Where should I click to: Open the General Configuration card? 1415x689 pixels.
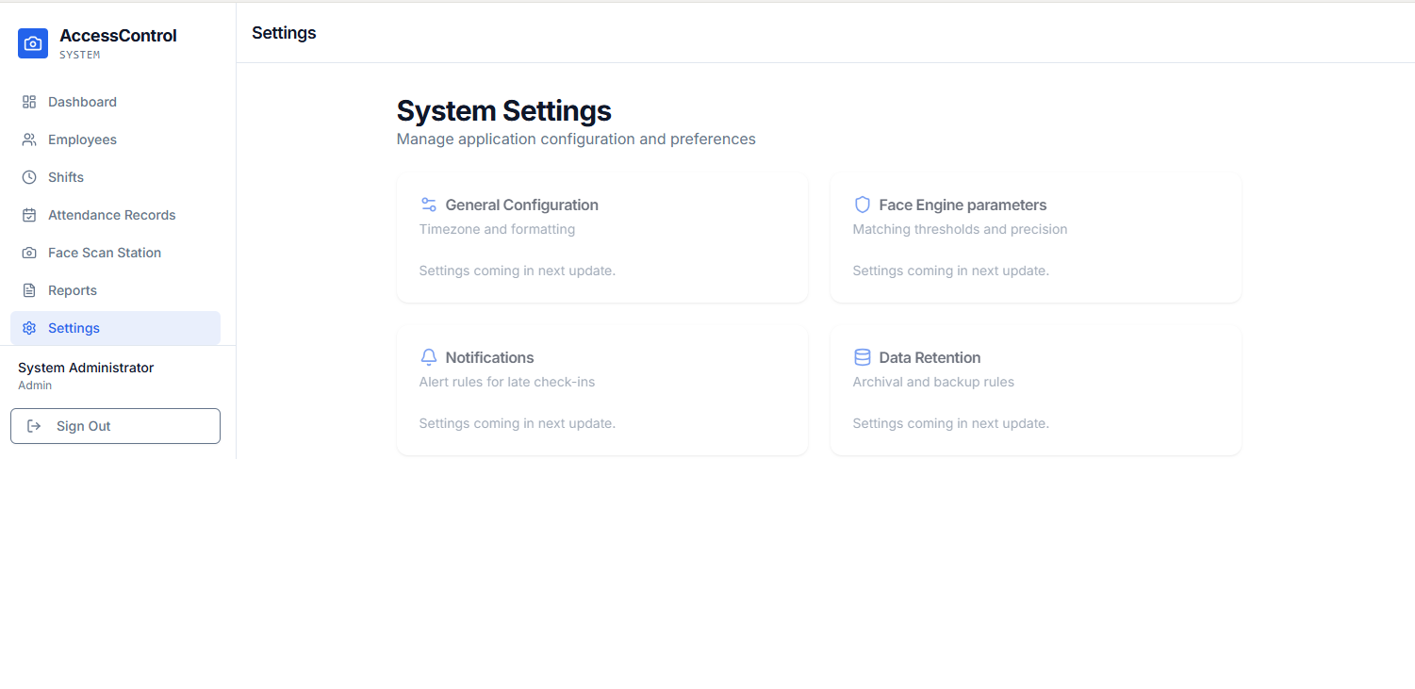601,238
